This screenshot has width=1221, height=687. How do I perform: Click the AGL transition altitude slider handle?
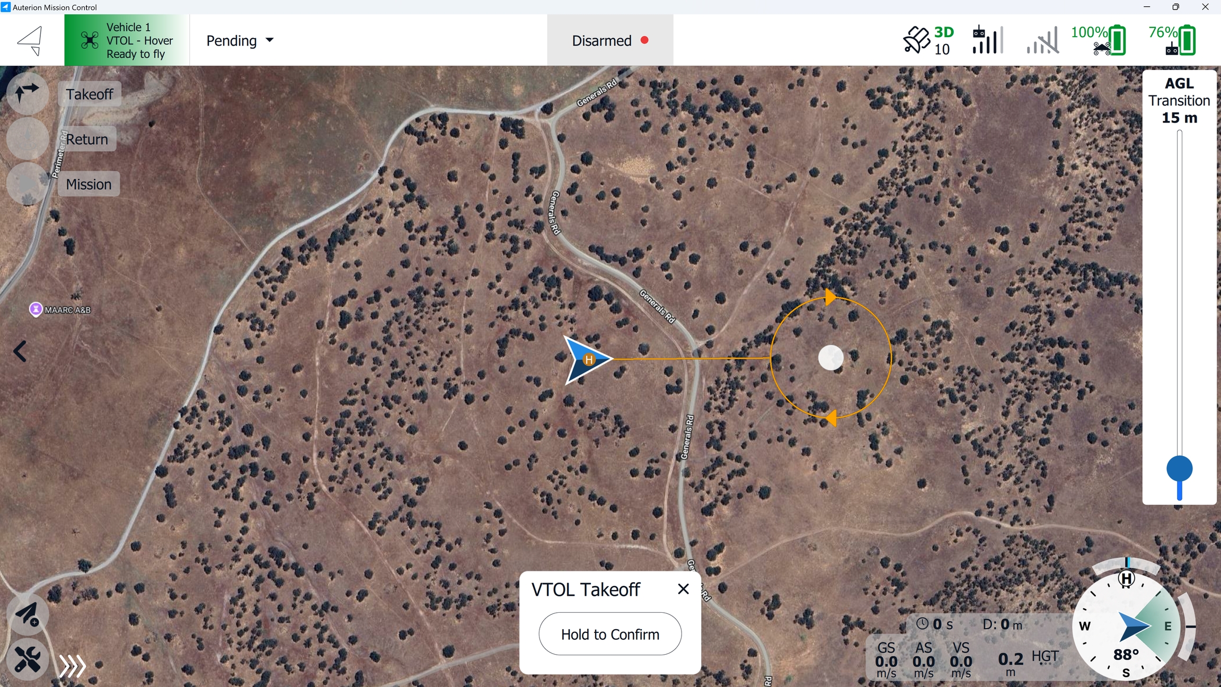point(1179,469)
